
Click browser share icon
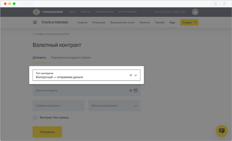[215, 4]
